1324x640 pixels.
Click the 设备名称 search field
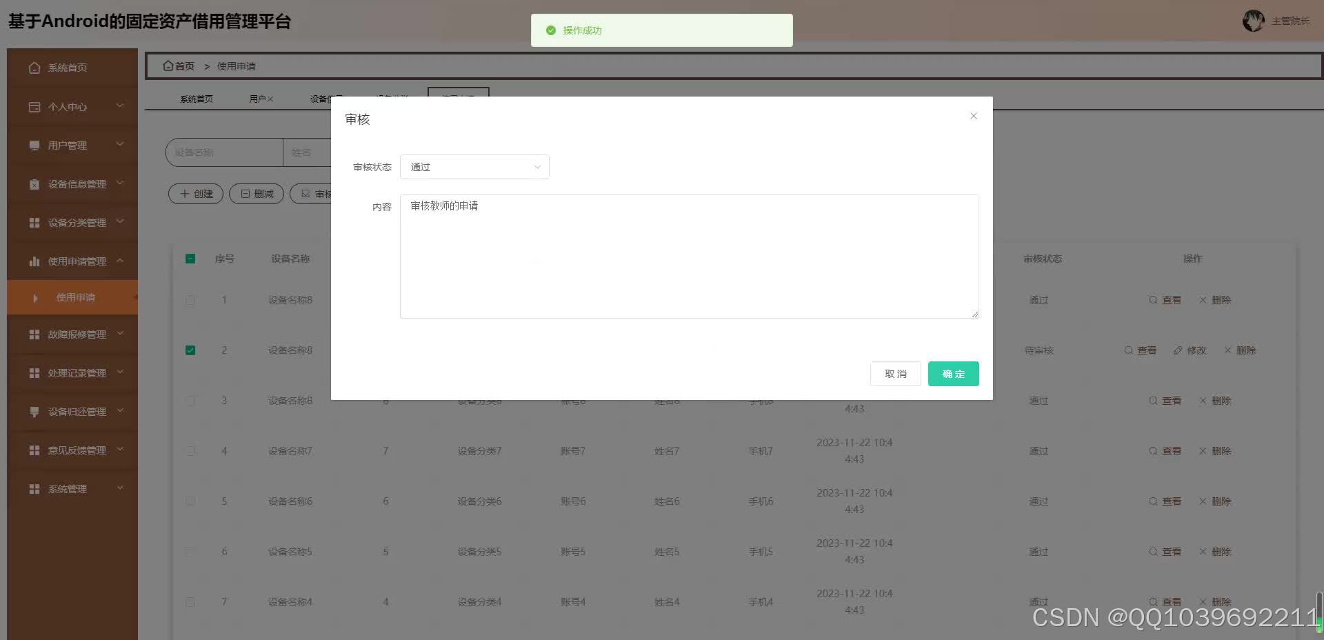click(x=225, y=152)
